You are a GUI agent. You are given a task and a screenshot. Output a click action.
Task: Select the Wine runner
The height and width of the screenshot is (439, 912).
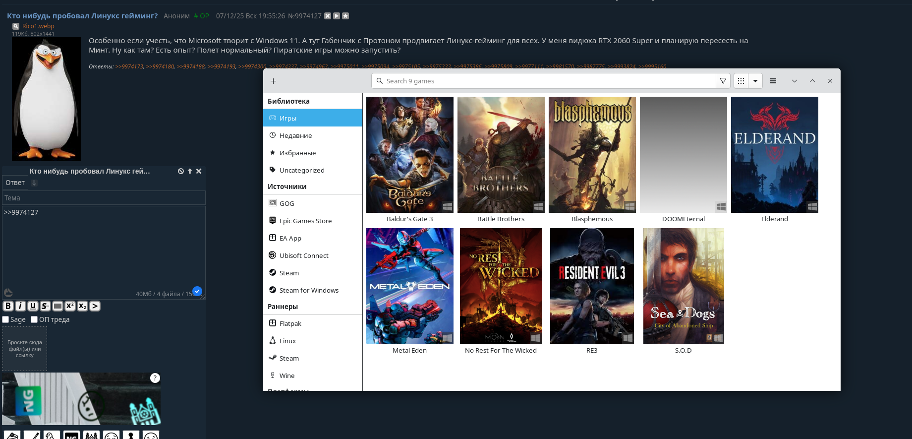(313, 376)
